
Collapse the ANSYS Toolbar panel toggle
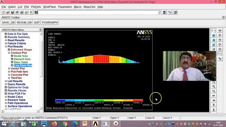pyautogui.click(x=223, y=17)
